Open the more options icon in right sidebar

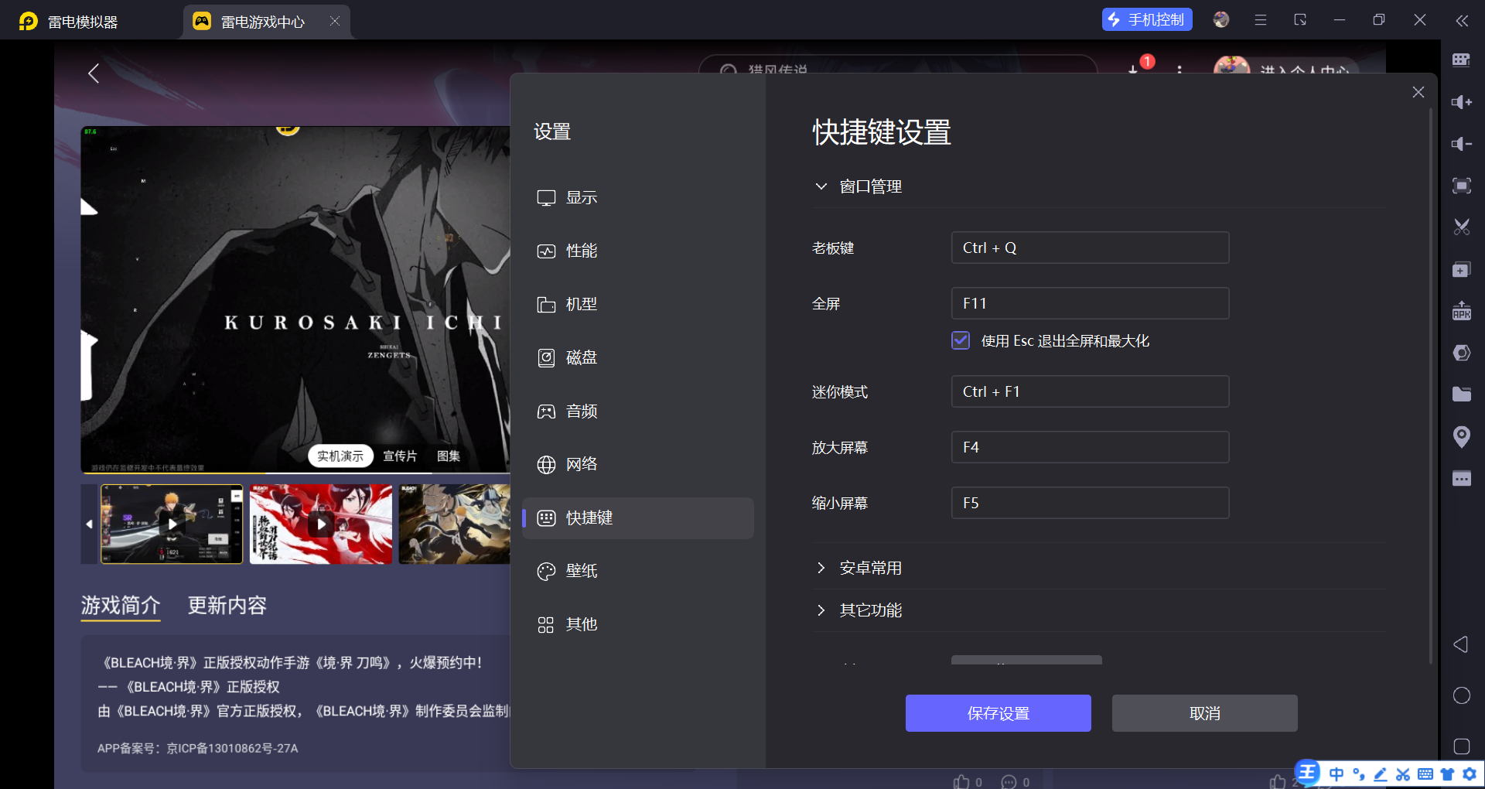click(1461, 479)
